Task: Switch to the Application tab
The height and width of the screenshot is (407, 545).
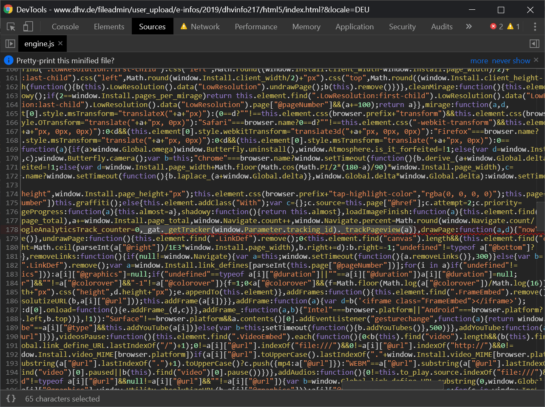Action: pos(355,27)
